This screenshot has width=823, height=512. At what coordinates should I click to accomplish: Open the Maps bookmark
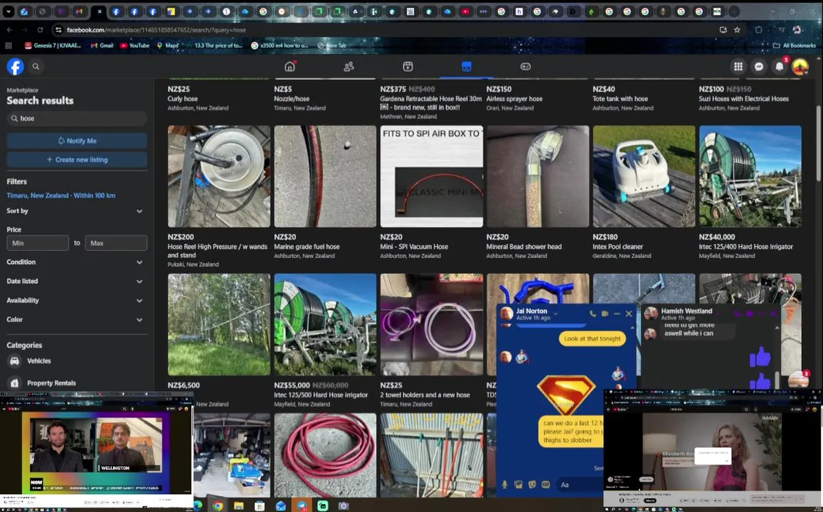point(167,46)
